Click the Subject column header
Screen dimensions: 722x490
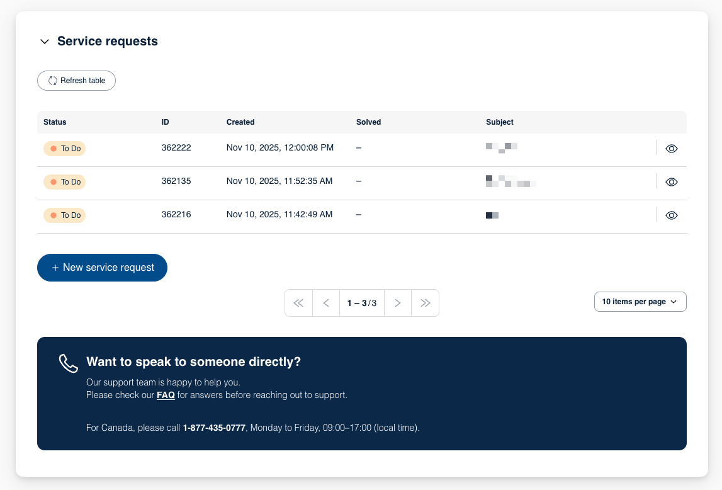click(499, 122)
